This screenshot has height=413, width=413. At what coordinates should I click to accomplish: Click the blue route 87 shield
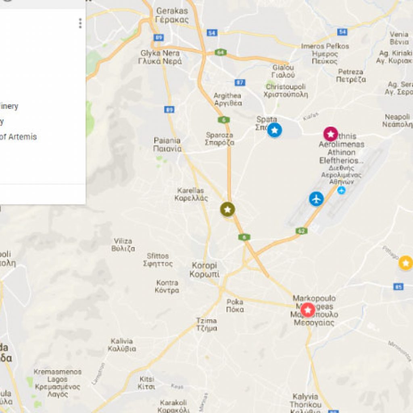tap(240, 82)
